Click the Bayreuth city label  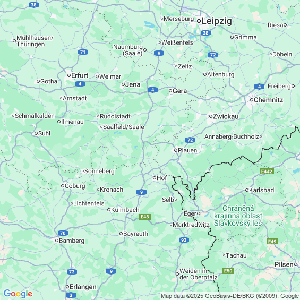(135, 234)
